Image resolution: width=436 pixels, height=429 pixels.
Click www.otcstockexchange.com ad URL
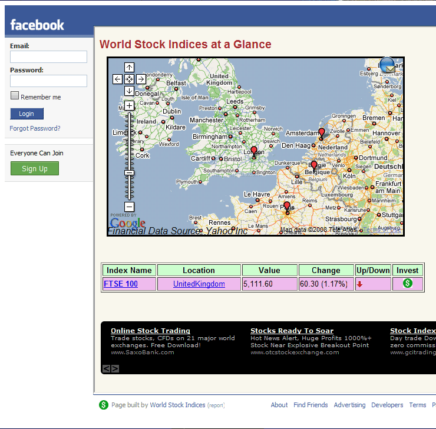295,352
